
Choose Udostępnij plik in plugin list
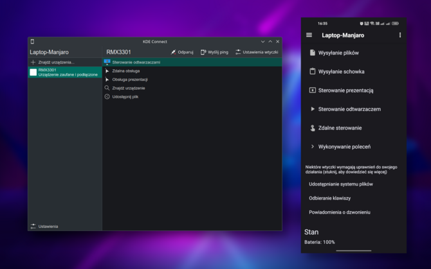tap(192, 96)
